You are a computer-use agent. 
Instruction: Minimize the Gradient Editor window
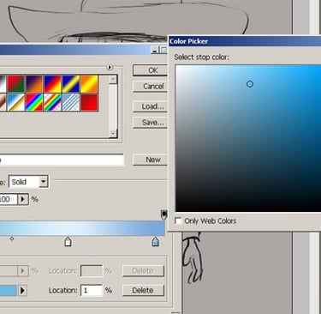pos(154,51)
